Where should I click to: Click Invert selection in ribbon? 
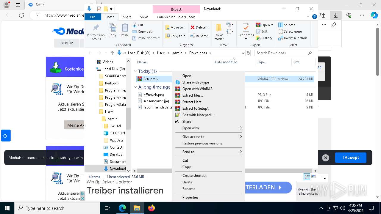293,38
